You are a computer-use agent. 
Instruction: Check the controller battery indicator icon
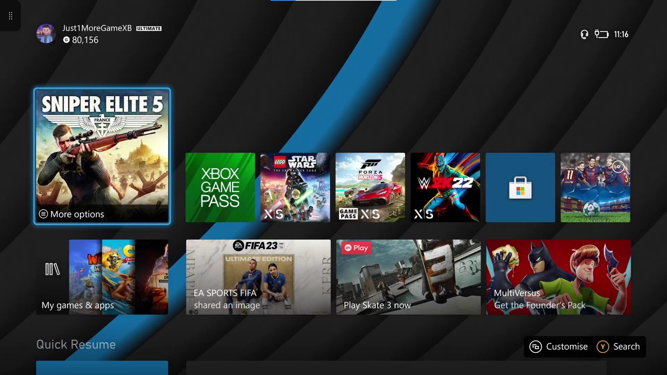601,34
